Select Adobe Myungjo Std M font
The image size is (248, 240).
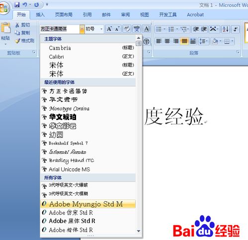pos(88,204)
